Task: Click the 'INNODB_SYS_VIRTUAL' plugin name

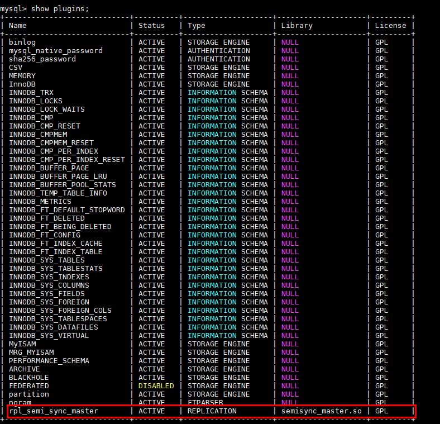Action: [x=49, y=336]
